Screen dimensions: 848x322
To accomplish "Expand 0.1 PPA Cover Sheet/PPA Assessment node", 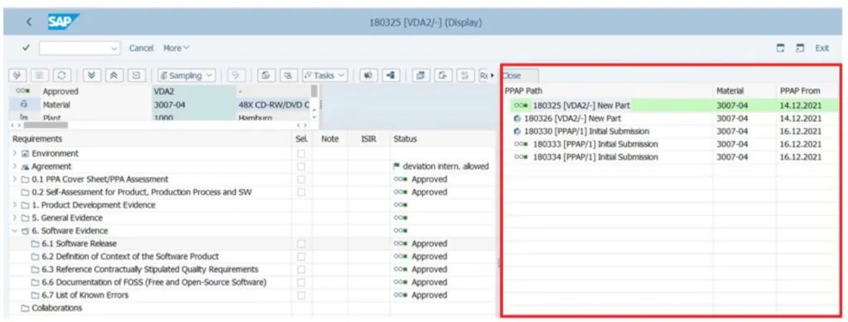I will (x=15, y=180).
